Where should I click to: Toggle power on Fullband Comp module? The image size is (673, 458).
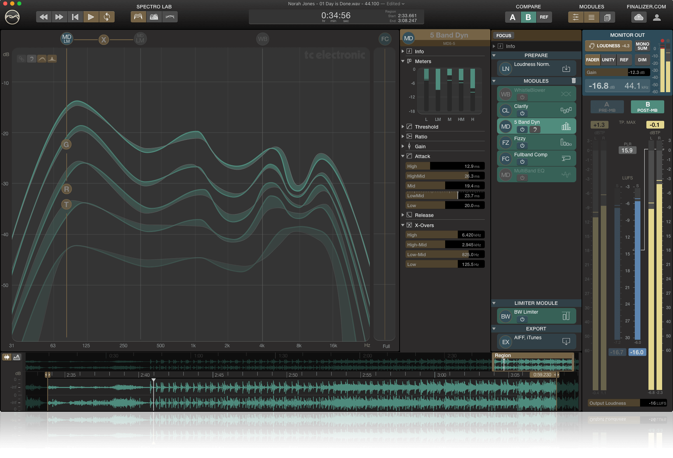[x=522, y=162]
